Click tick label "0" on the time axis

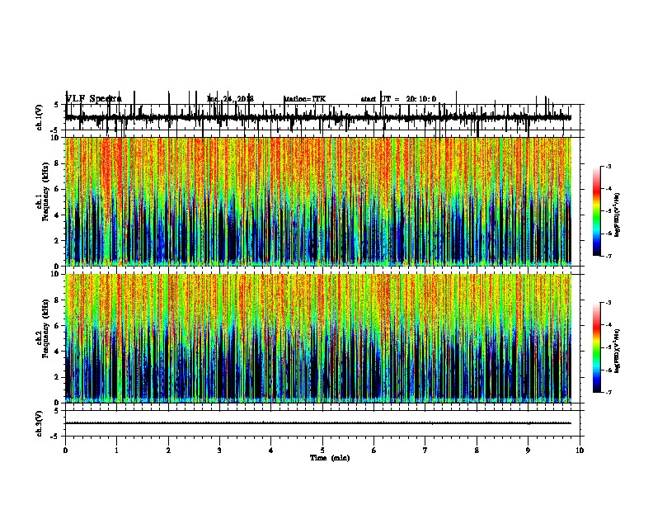(x=65, y=451)
